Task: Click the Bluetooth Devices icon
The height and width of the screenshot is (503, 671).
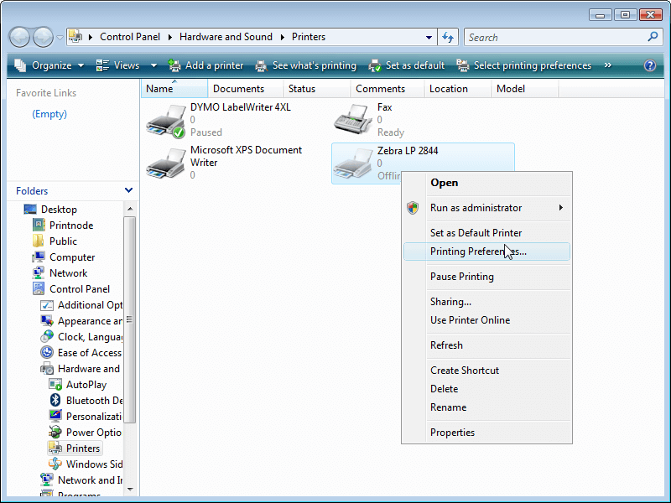Action: tap(55, 400)
